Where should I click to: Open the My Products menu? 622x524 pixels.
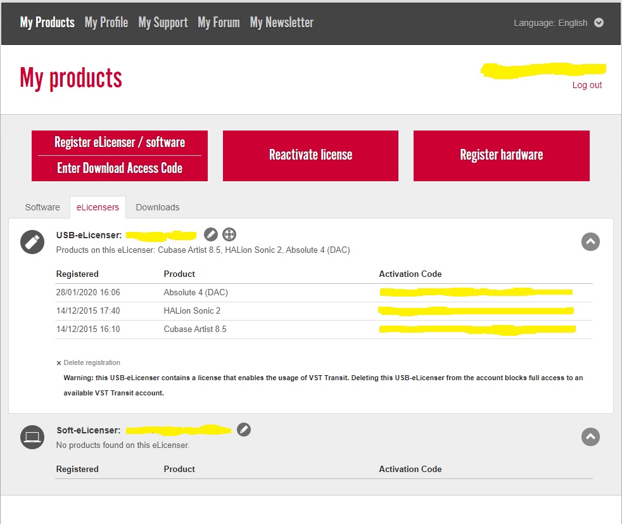coord(48,23)
